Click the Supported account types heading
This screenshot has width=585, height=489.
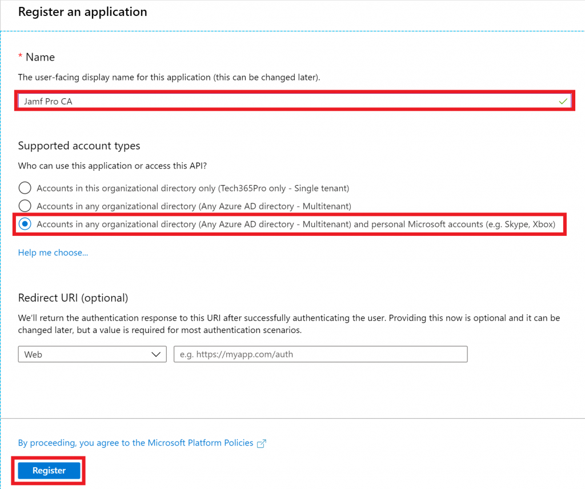click(x=79, y=146)
